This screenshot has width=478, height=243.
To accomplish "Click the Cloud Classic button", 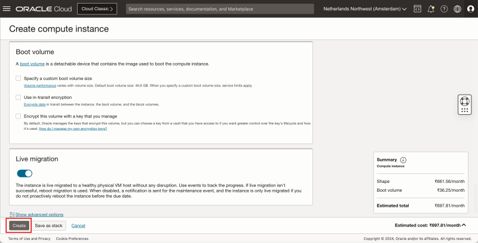I will pos(97,9).
